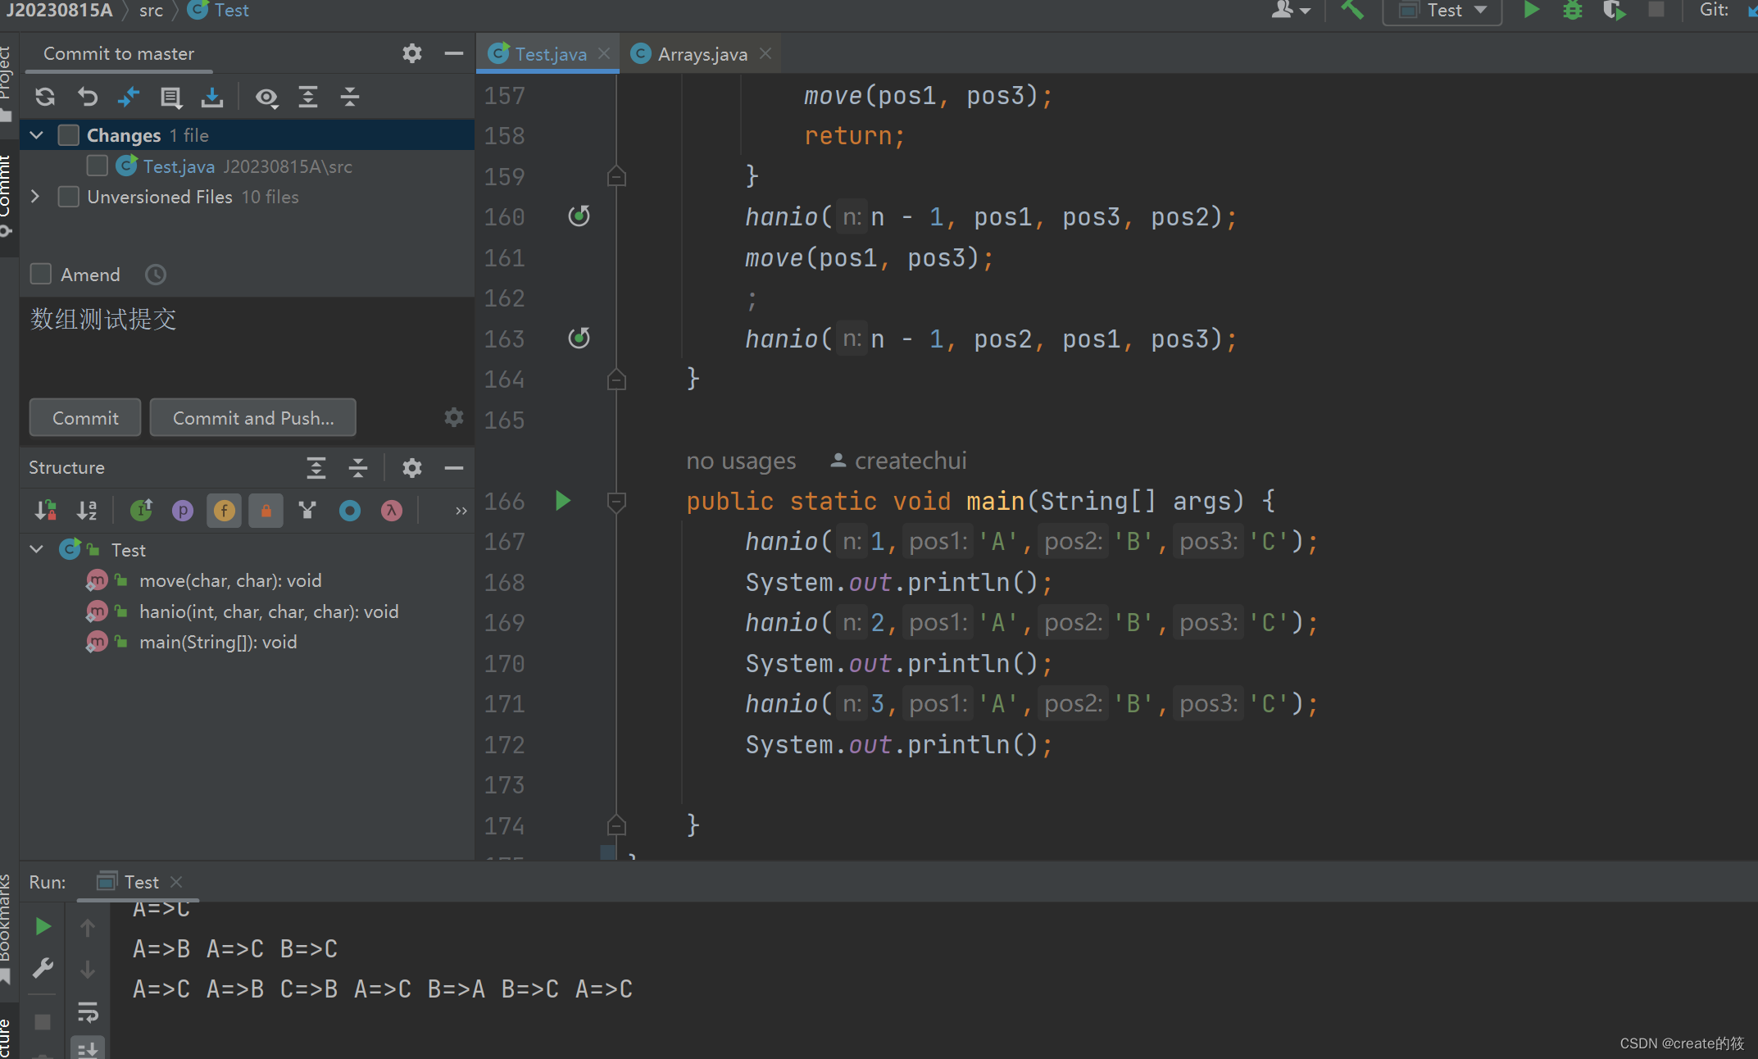Image resolution: width=1758 pixels, height=1059 pixels.
Task: Collapse the Test class node in Structure
Action: tap(37, 550)
